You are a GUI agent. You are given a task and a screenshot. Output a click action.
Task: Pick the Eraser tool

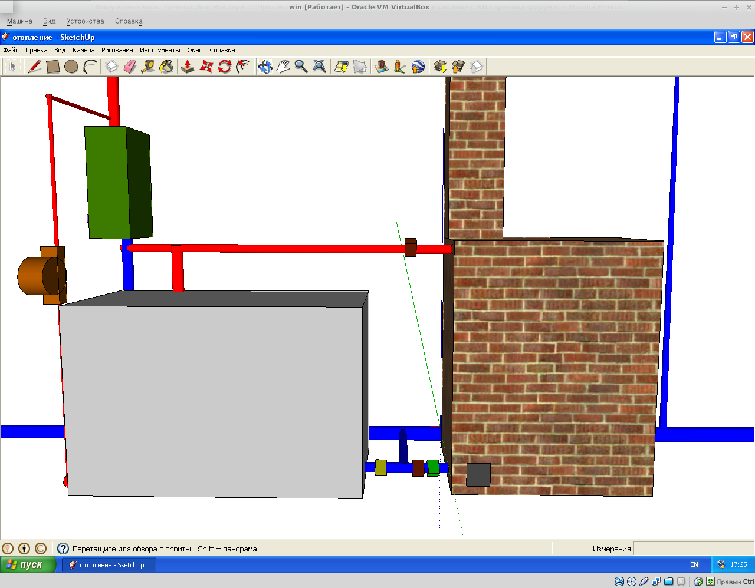[130, 67]
